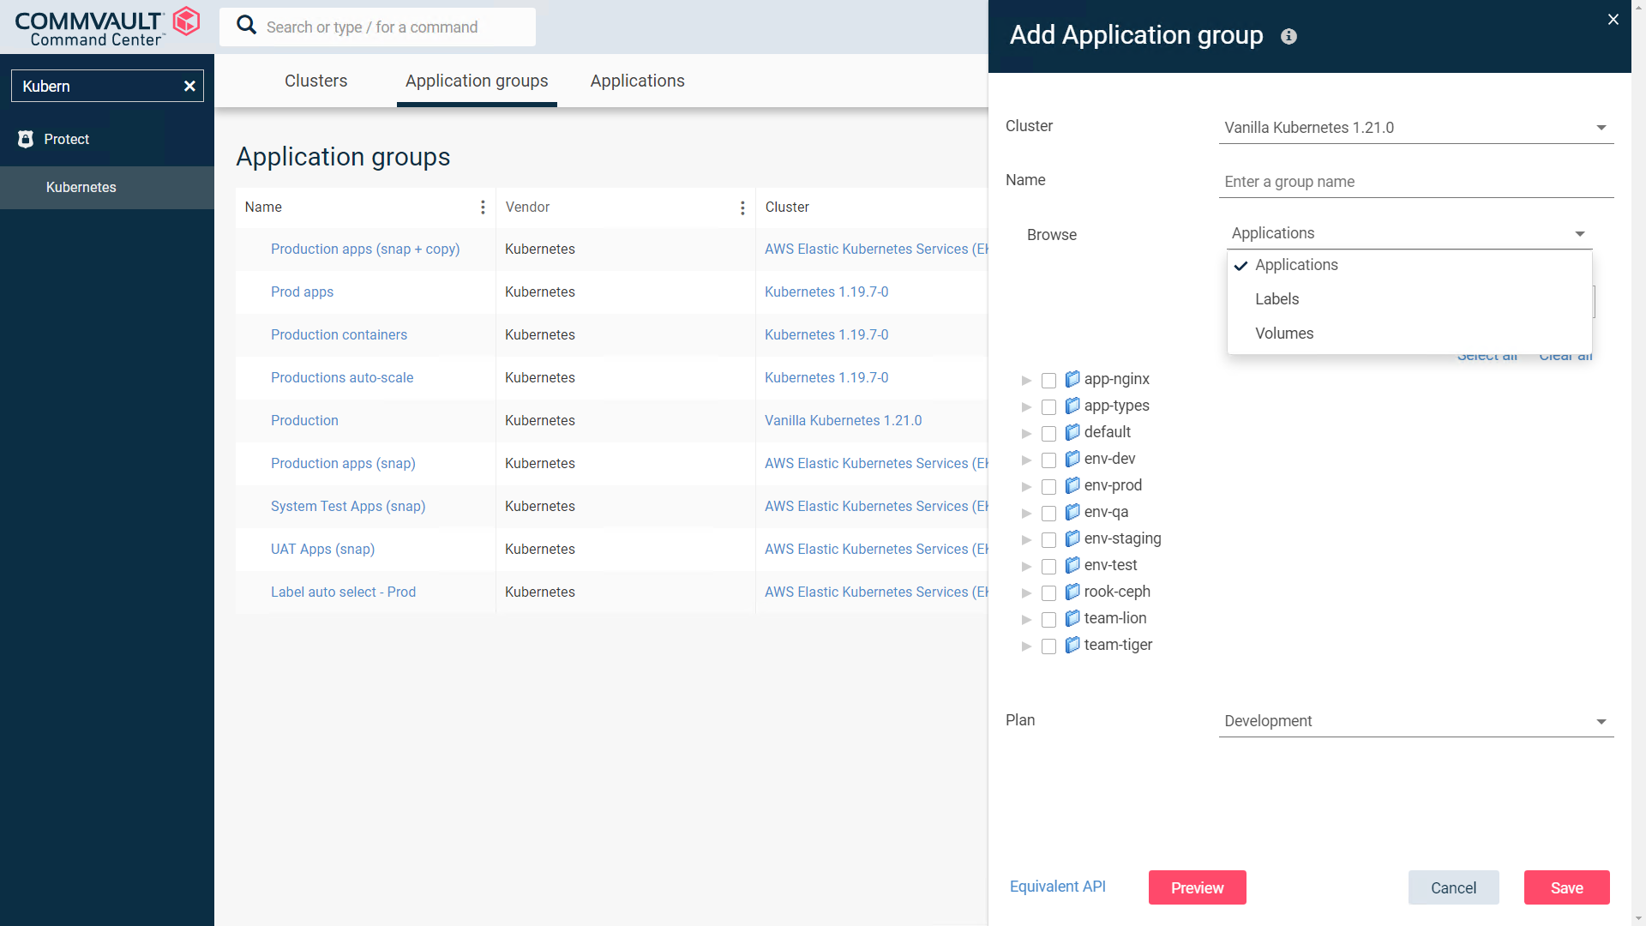Viewport: 1646px width, 926px height.
Task: Expand the rook-ceph tree node
Action: [x=1026, y=593]
